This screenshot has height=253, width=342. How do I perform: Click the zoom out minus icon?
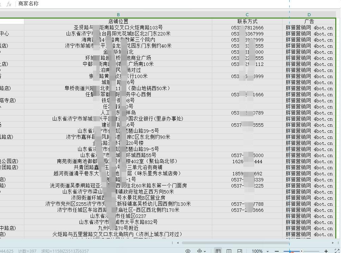click(x=276, y=251)
